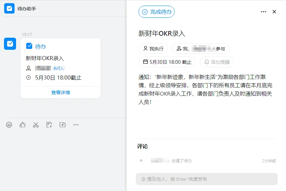Image resolution: width=286 pixels, height=191 pixels.
Task: Open the participants selector ending with 参与
Action: [x=201, y=49]
